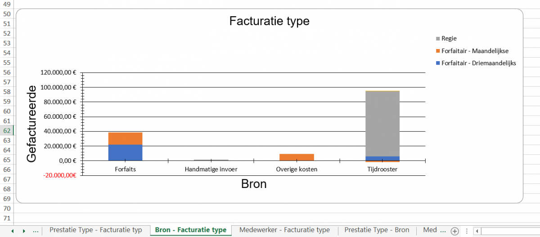Image resolution: width=540 pixels, height=237 pixels.
Task: Click horizontal scrollbar left arrow
Action: pos(477,231)
